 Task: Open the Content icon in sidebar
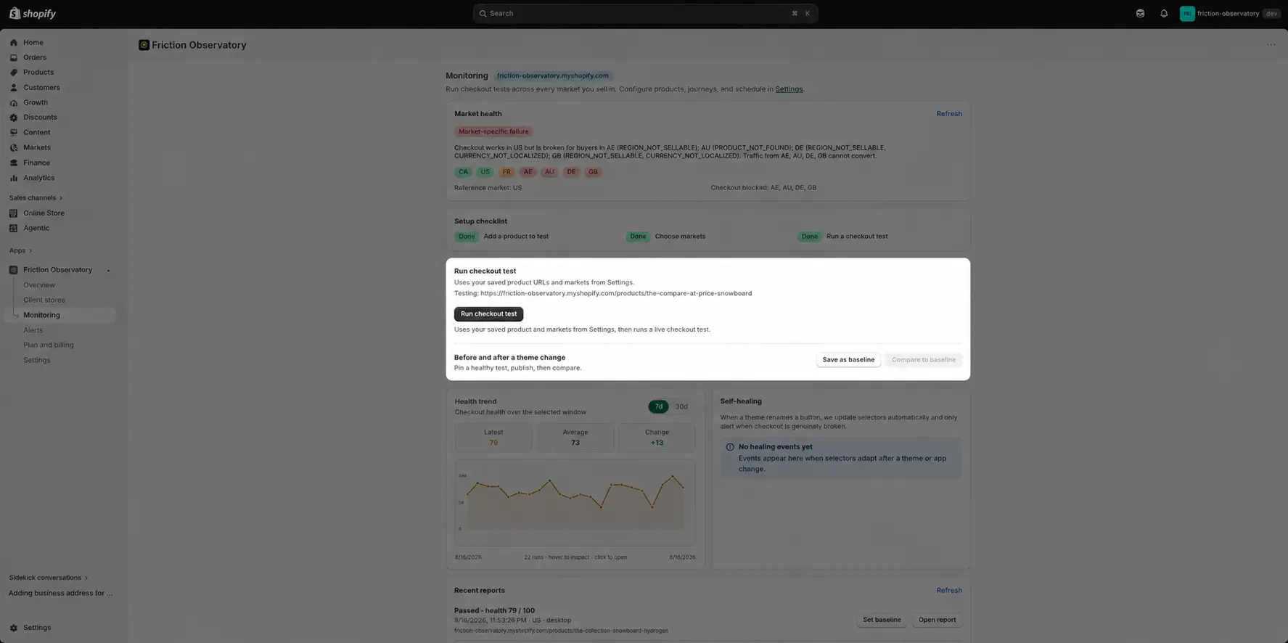point(13,132)
